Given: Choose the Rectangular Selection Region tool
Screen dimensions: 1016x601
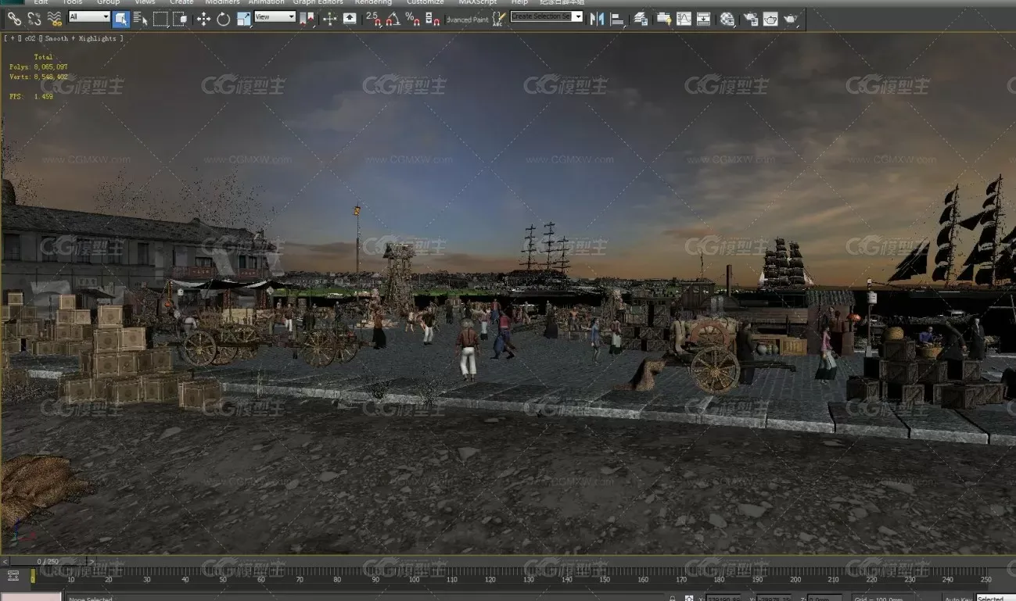Looking at the screenshot, I should pos(160,18).
